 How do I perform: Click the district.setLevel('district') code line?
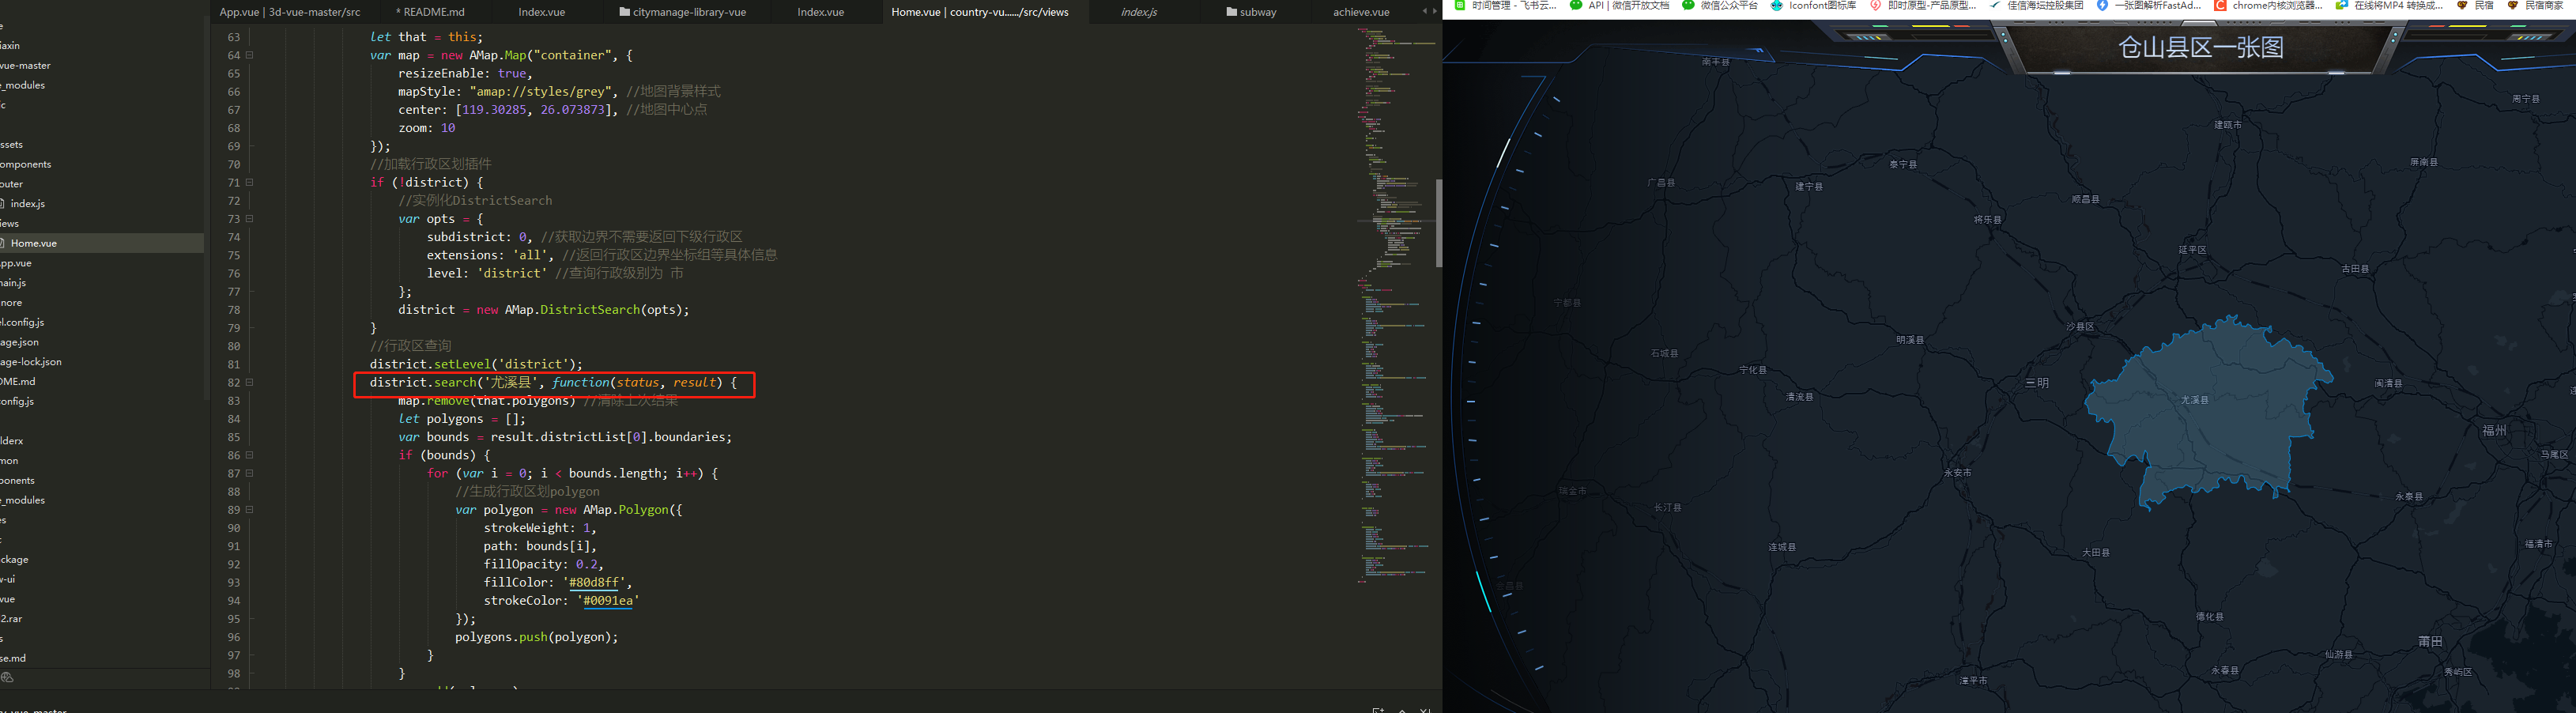click(476, 364)
